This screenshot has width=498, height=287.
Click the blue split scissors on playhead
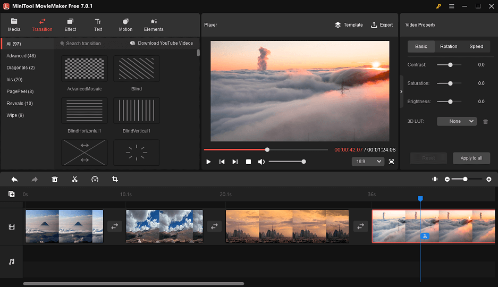[425, 236]
